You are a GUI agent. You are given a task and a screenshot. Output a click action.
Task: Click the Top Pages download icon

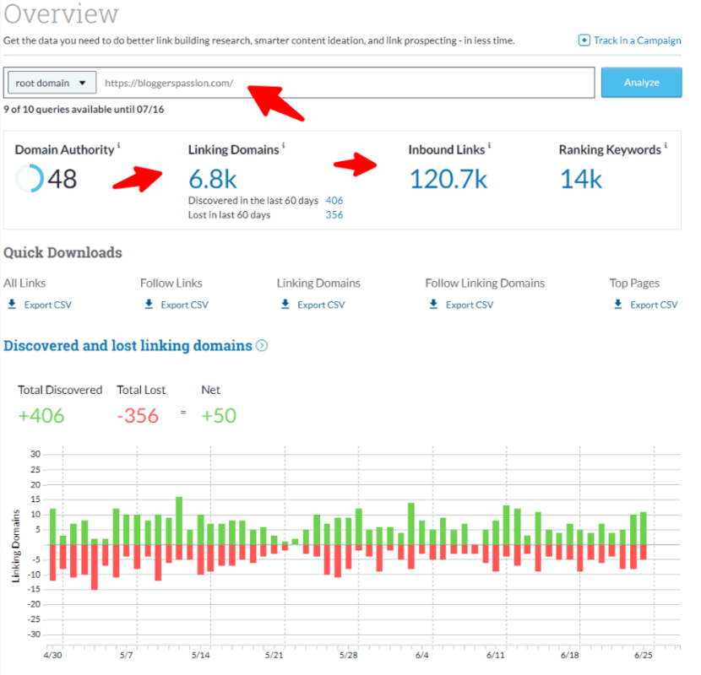tap(617, 305)
